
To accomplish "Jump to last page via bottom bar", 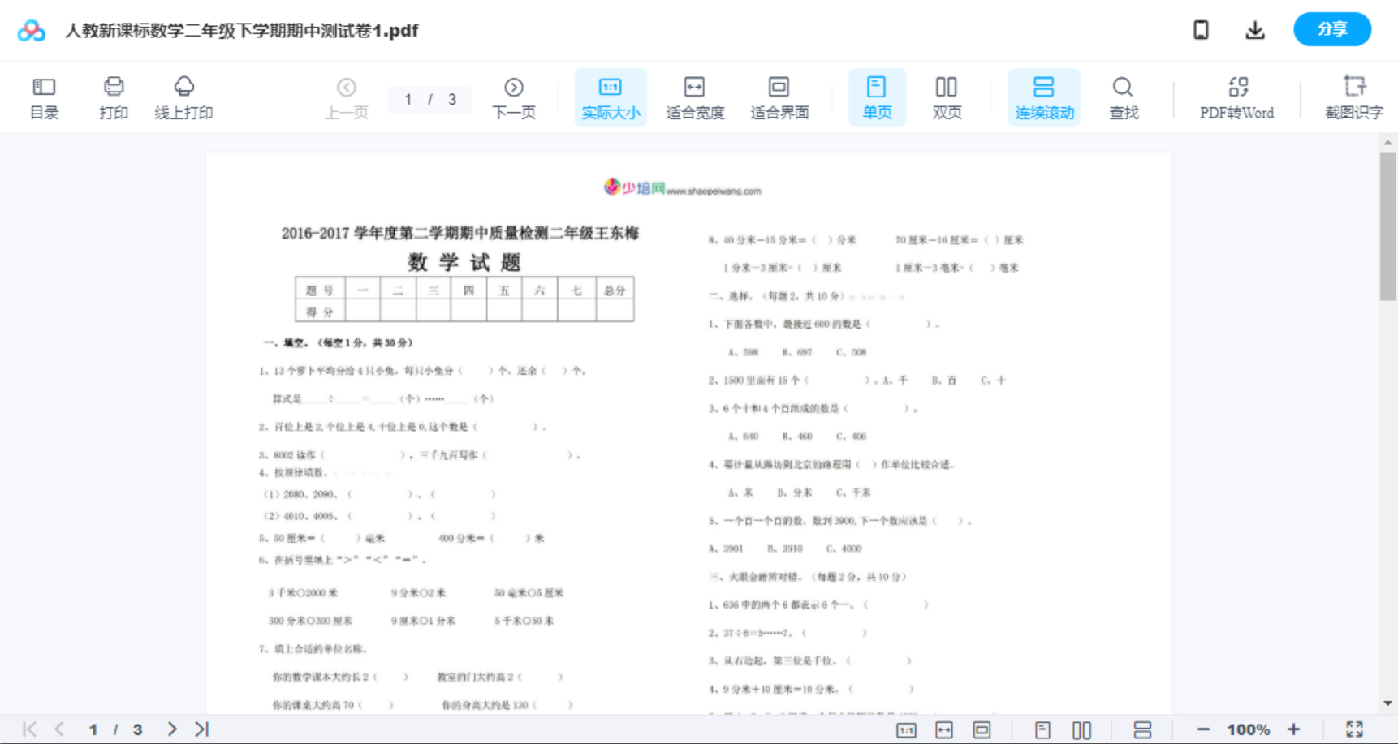I will [x=201, y=729].
